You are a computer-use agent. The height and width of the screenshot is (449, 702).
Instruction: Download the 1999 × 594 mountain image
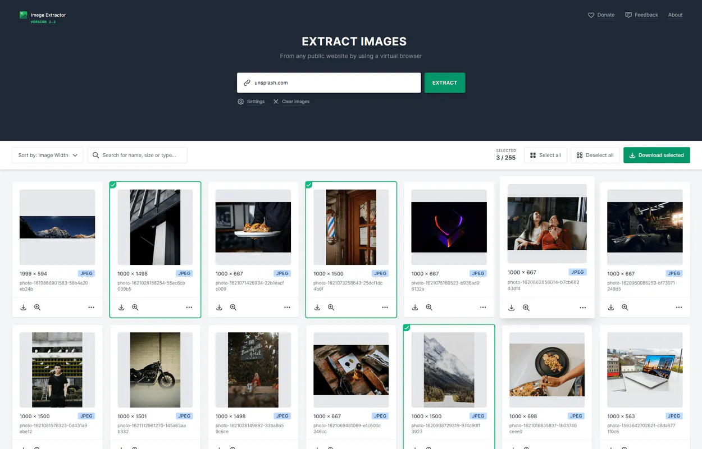coord(24,308)
